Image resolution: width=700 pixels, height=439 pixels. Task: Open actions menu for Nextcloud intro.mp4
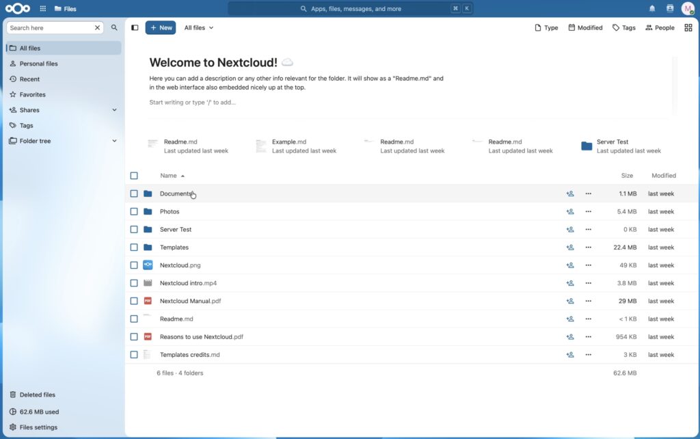[x=589, y=283]
